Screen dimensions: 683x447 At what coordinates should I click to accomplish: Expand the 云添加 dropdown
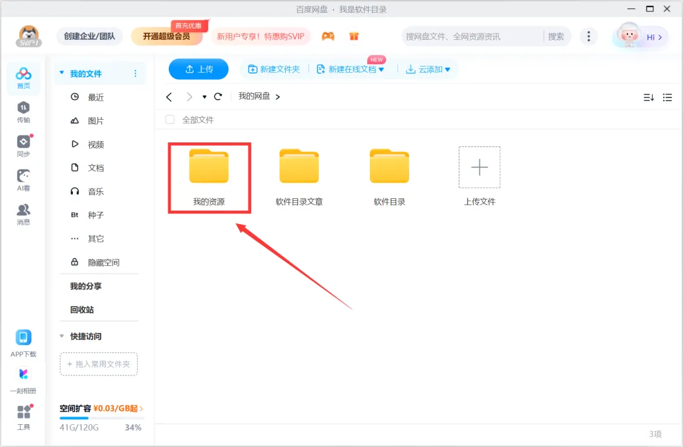tap(447, 70)
